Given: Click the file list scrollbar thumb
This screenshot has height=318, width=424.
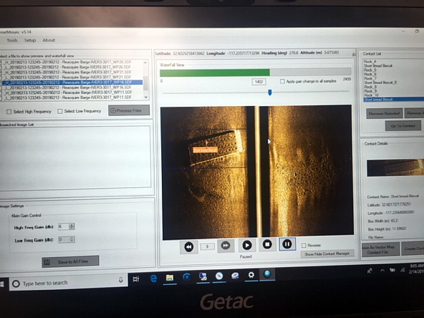Looking at the screenshot, I should click(146, 83).
